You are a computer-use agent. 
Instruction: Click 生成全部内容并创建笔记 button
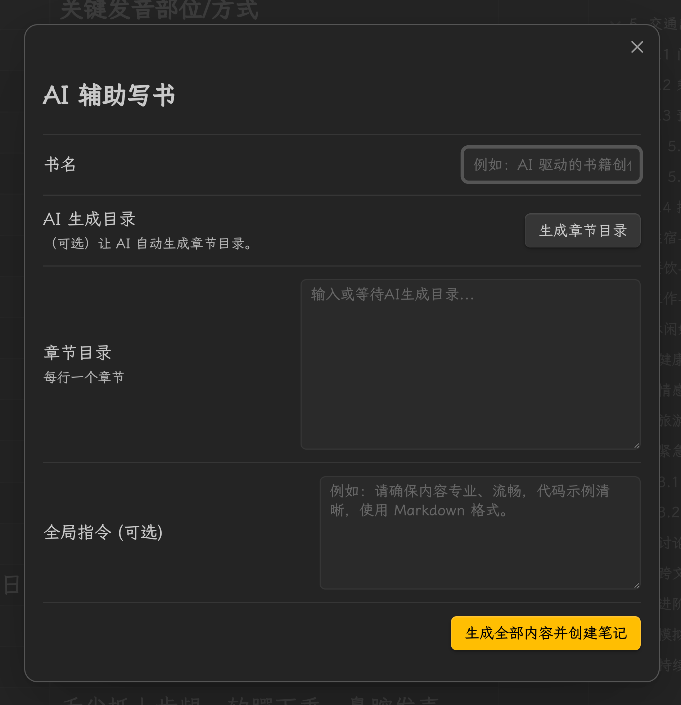coord(546,633)
